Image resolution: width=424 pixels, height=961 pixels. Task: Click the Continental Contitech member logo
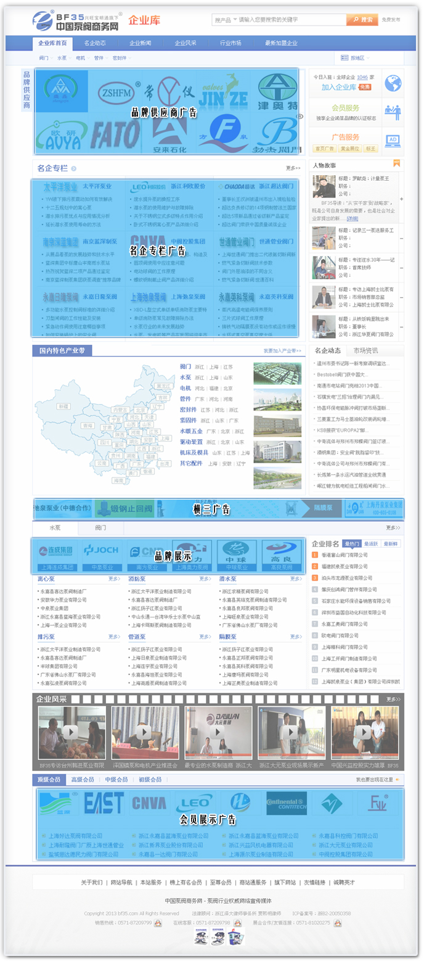click(286, 803)
